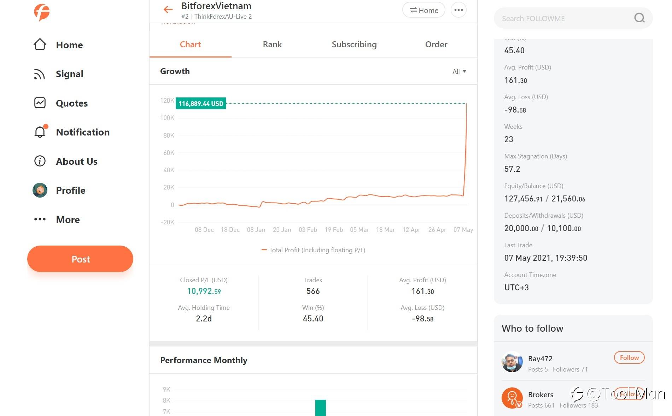
Task: Click the FOLLOWME logo icon
Action: [42, 12]
